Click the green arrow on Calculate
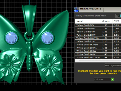This screenshot has width=121, height=91. 112,79
